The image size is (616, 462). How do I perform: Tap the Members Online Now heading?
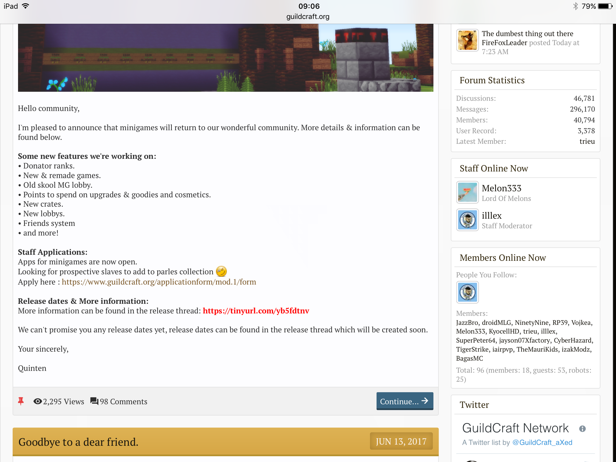[x=503, y=258]
